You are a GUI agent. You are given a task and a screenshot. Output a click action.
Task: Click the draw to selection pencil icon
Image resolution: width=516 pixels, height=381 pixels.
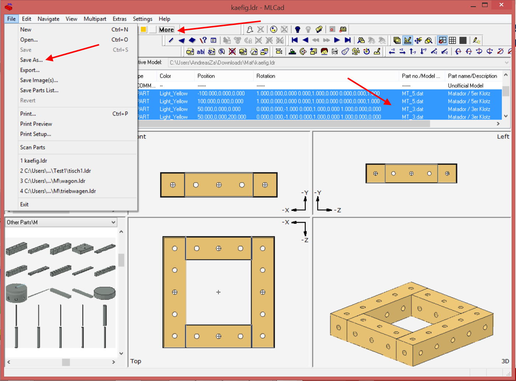click(x=477, y=40)
